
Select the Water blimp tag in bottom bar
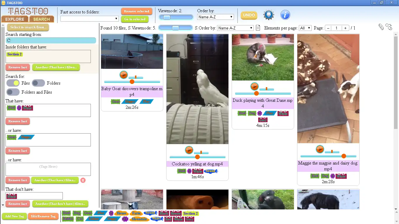point(157,219)
